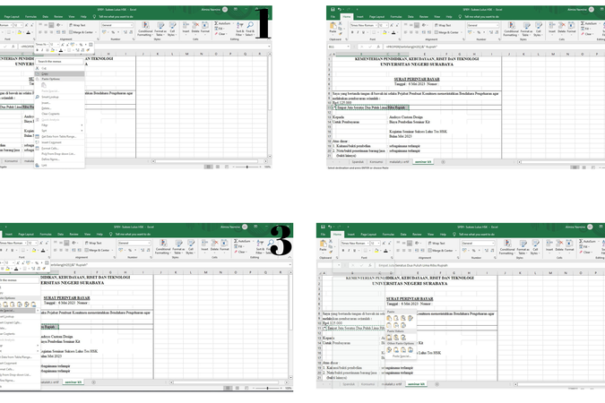This screenshot has width=605, height=403.
Task: Open the Data tab in the Paste gallery window
Action: 403,234
